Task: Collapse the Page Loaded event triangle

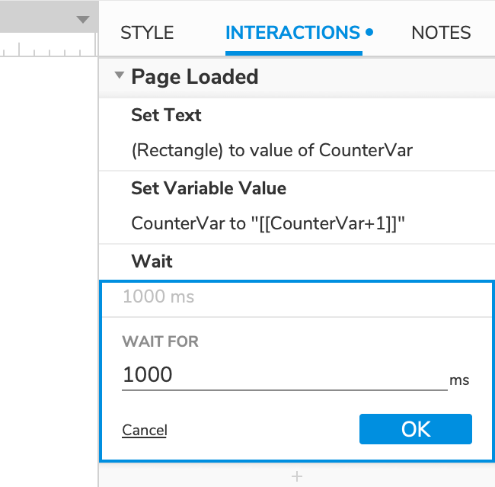Action: tap(119, 75)
